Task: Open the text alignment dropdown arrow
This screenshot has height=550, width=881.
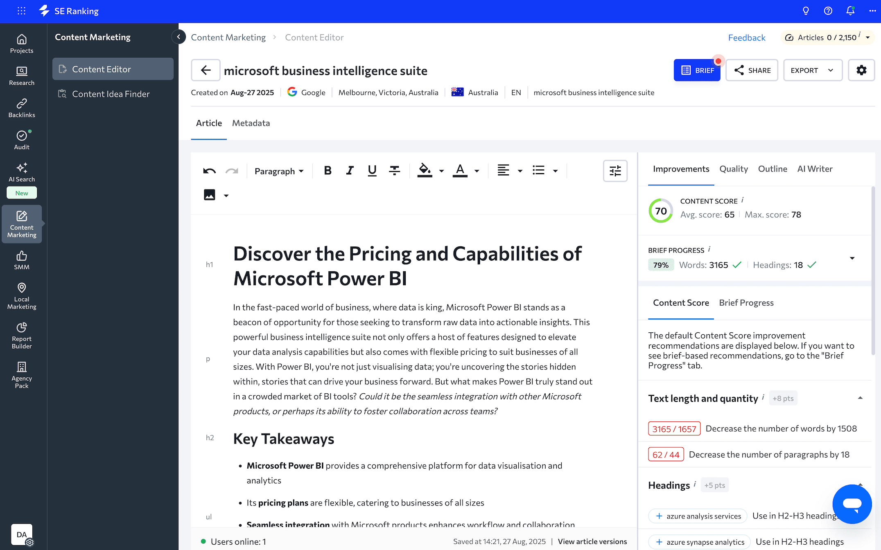Action: 520,171
